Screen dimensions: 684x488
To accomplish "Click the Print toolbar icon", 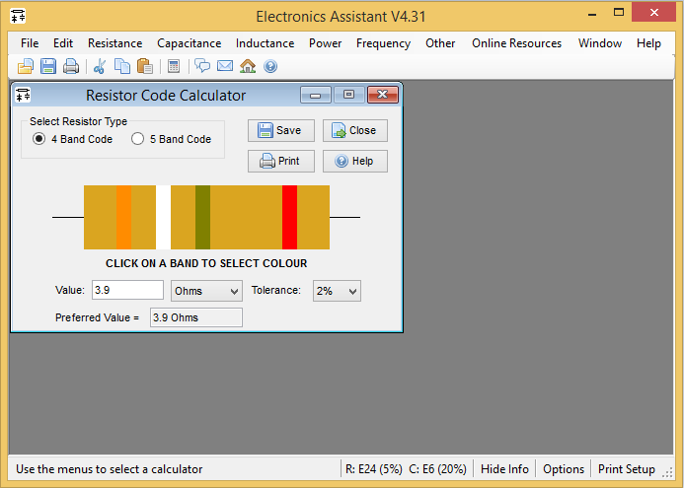I will pyautogui.click(x=71, y=66).
